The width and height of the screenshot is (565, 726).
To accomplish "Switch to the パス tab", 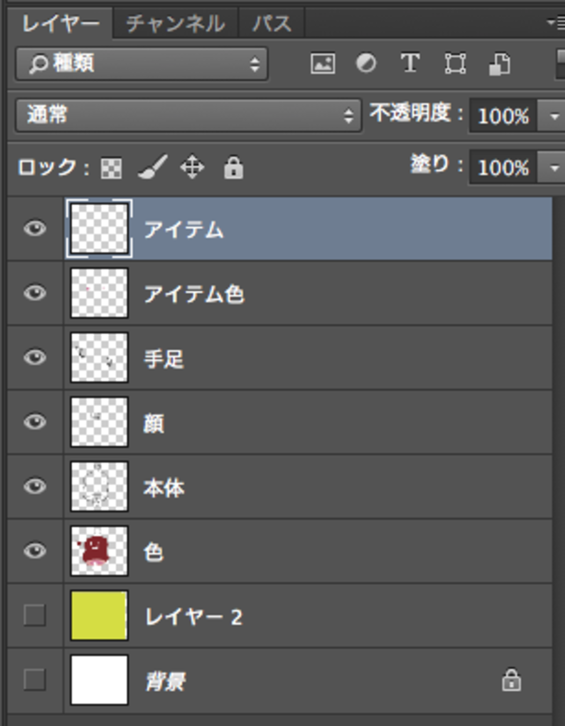I will 272,24.
